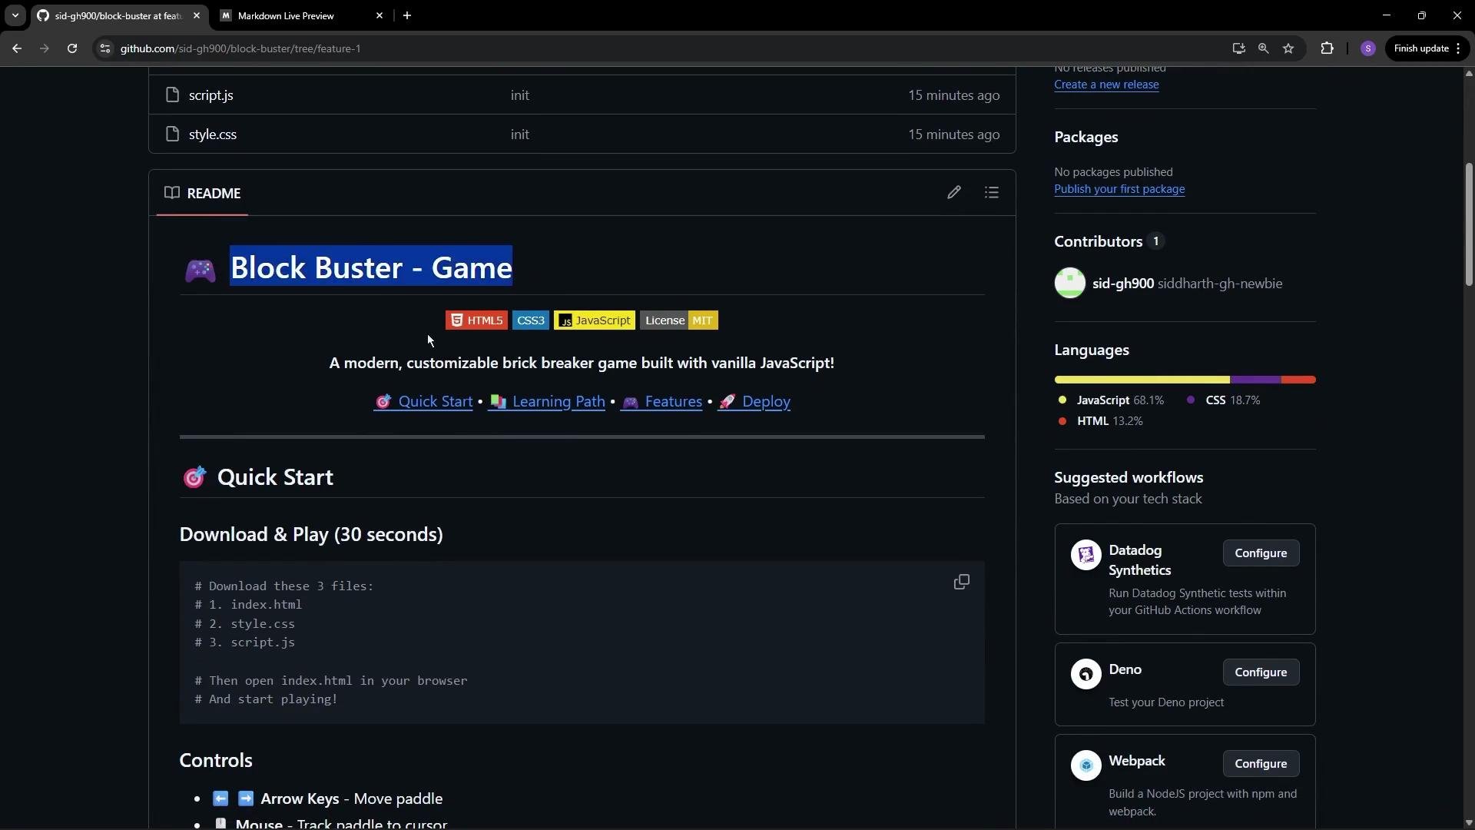Click the HTML5 badge
This screenshot has width=1475, height=830.
476,320
